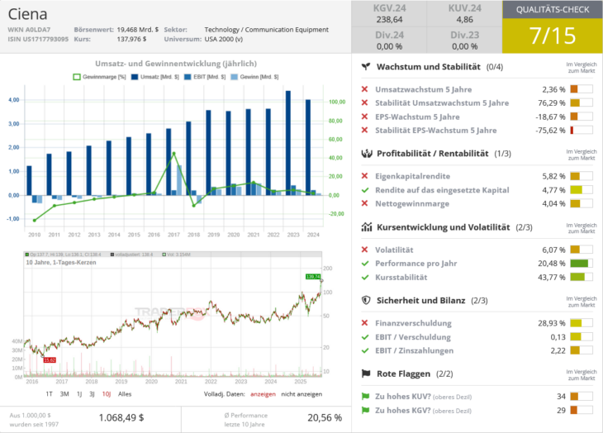Click 'Umsatz- und Gewinnentwicklung (jährlich)' chart title
This screenshot has height=433, width=603.
pyautogui.click(x=176, y=64)
